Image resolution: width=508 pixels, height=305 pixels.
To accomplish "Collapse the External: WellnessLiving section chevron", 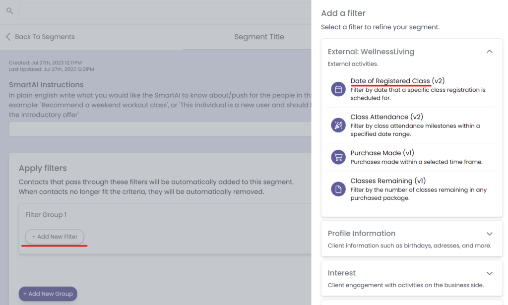I will click(x=489, y=52).
